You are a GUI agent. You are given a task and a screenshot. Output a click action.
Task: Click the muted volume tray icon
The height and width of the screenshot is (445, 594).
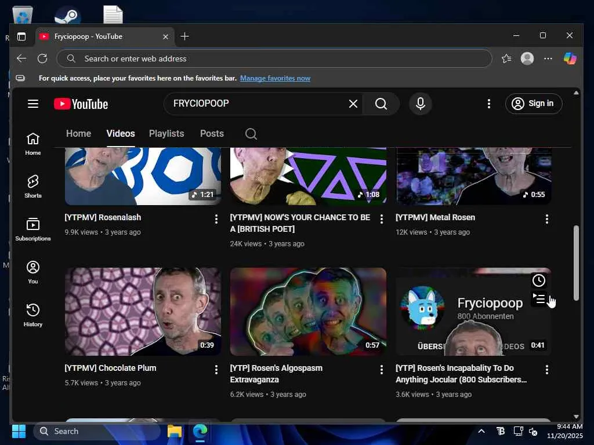pyautogui.click(x=533, y=431)
